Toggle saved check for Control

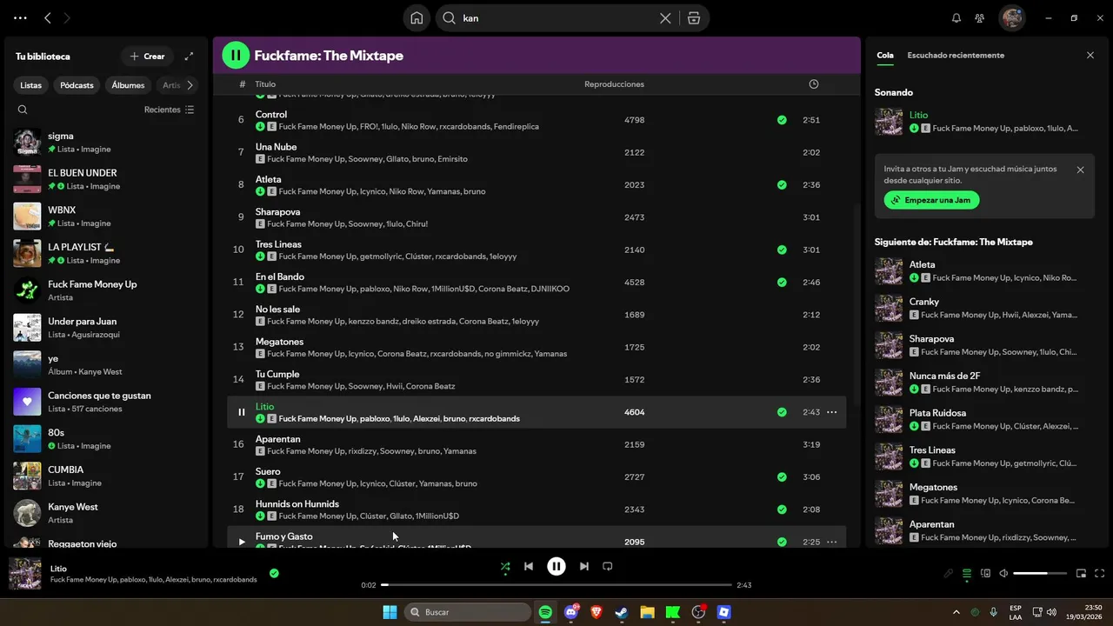[x=782, y=120]
